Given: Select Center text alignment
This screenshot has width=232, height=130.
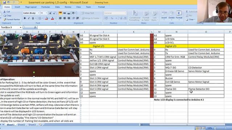Looking at the screenshot, I should 65,18.
